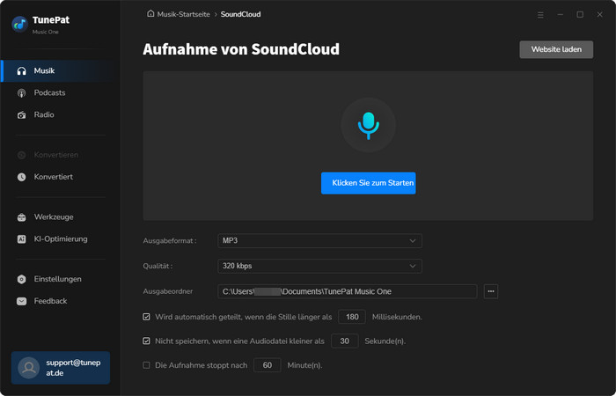Open the support@tunepat.de account panel

click(x=61, y=368)
